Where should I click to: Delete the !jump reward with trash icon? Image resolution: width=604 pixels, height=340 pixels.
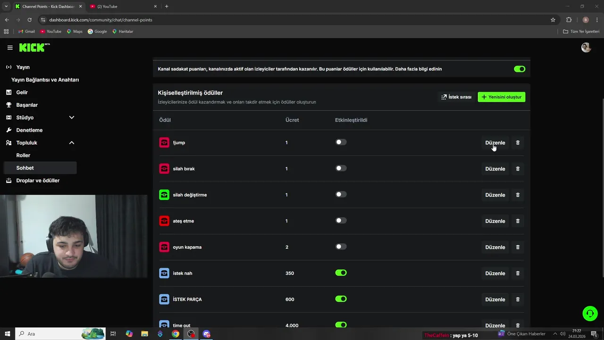[x=518, y=143]
